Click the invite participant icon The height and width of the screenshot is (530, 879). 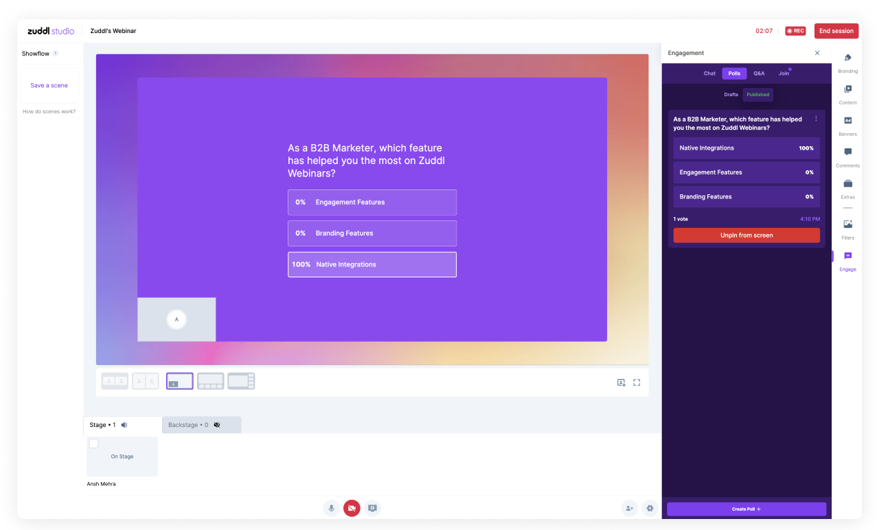[x=629, y=508]
